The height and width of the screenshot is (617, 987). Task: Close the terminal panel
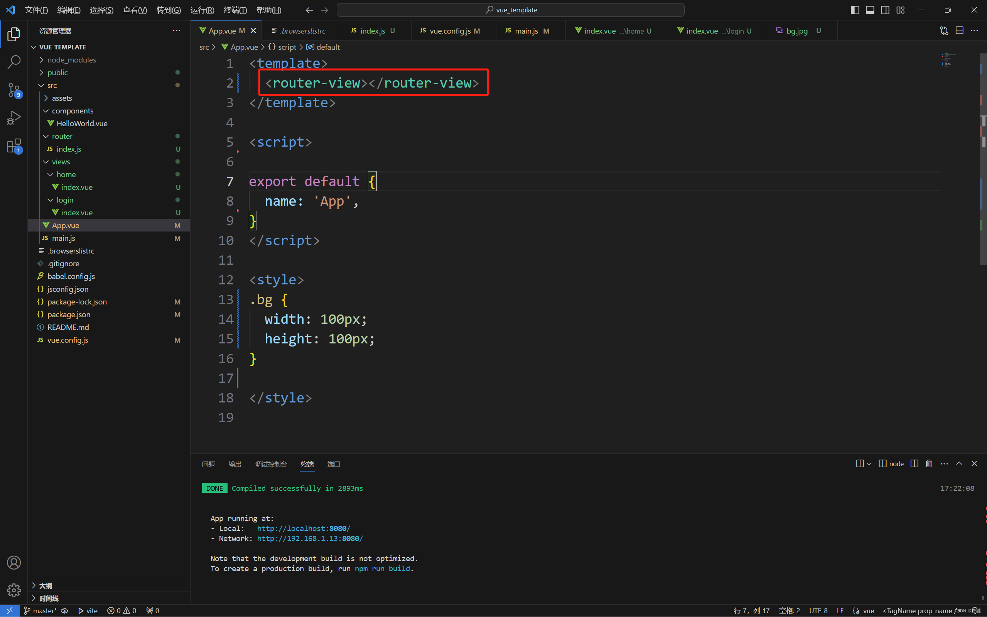[974, 463]
